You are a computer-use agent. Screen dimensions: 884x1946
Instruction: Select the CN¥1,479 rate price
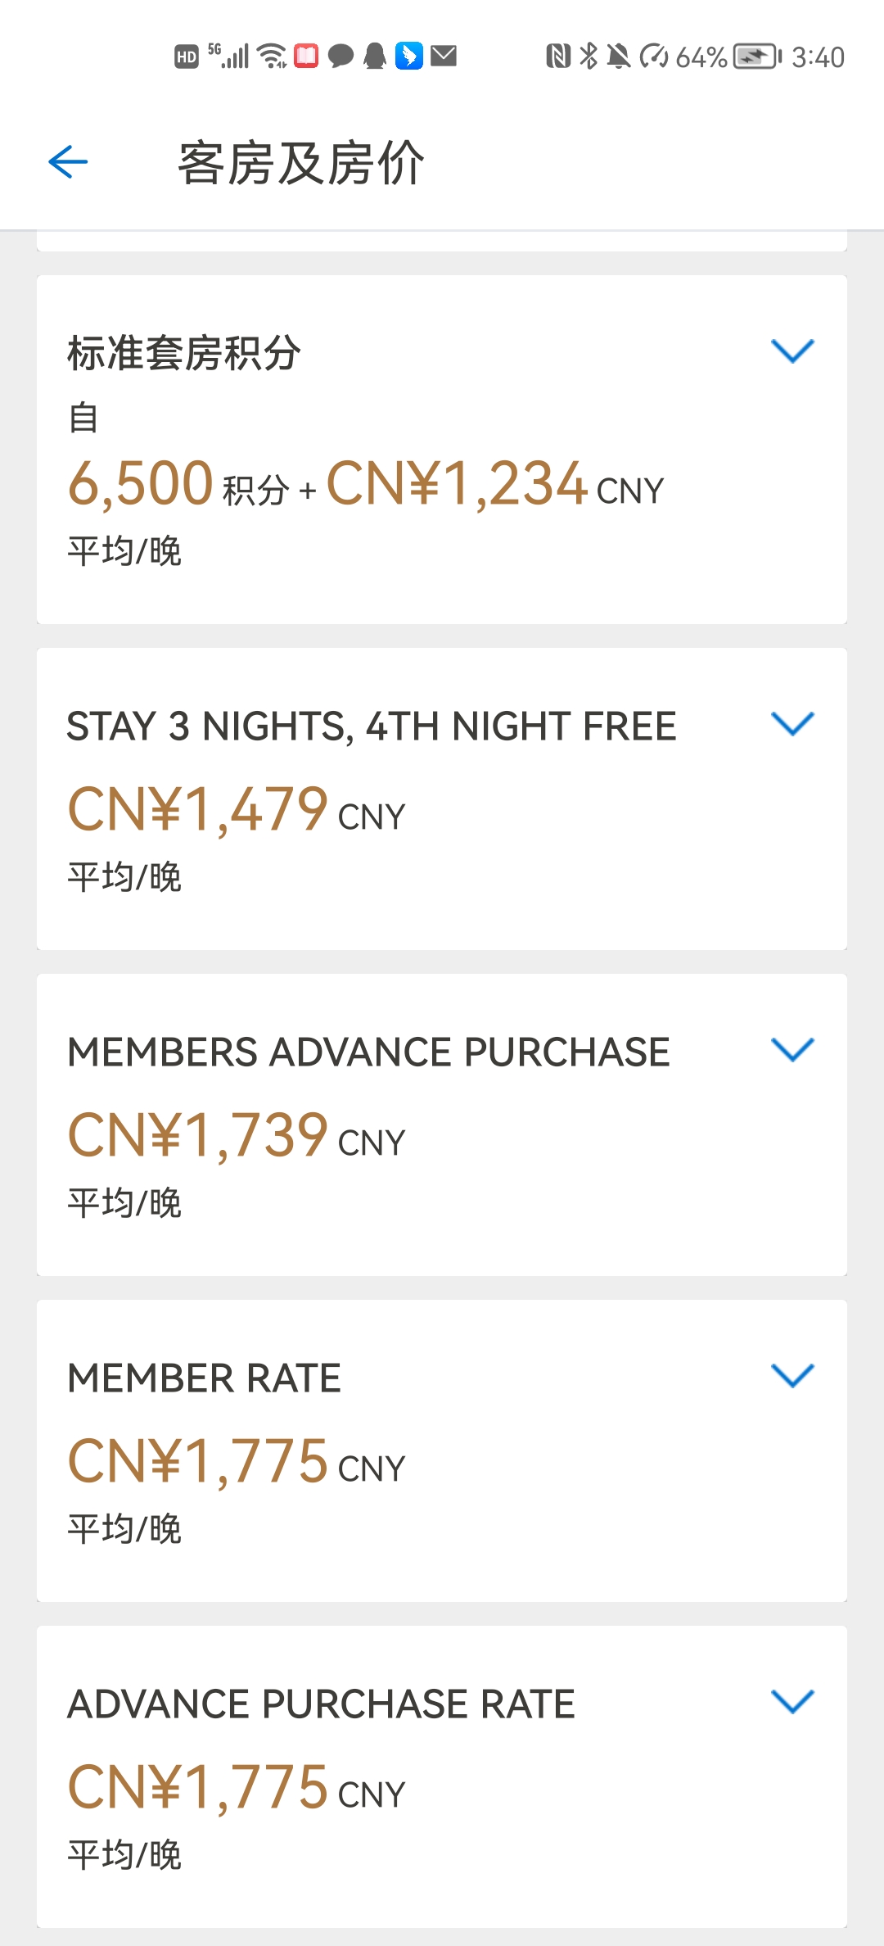(x=236, y=810)
